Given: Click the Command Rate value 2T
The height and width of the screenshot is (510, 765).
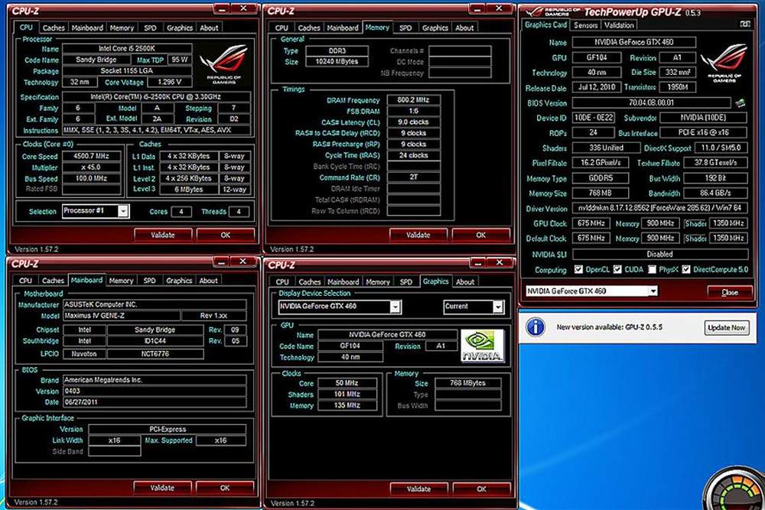Looking at the screenshot, I should [413, 177].
